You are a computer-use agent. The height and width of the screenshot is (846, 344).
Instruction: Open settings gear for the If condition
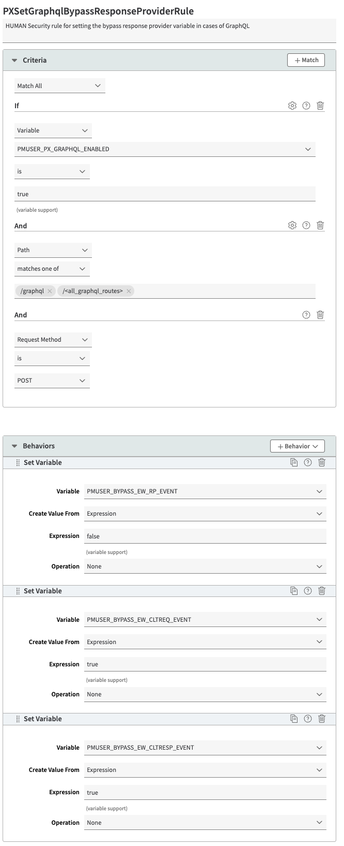292,106
